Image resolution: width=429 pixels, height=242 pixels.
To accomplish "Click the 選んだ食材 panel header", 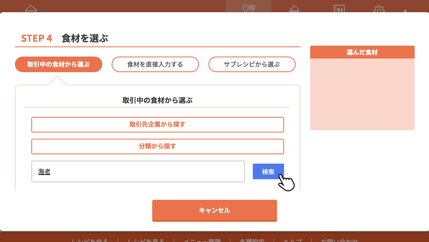I will click(x=362, y=52).
